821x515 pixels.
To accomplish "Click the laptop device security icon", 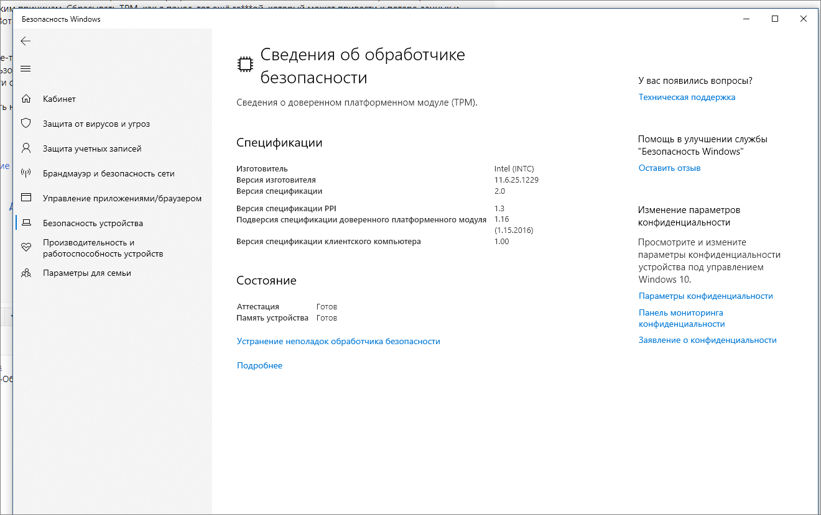I will pyautogui.click(x=26, y=223).
